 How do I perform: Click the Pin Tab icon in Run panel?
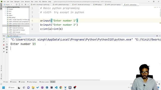click(x=4, y=52)
